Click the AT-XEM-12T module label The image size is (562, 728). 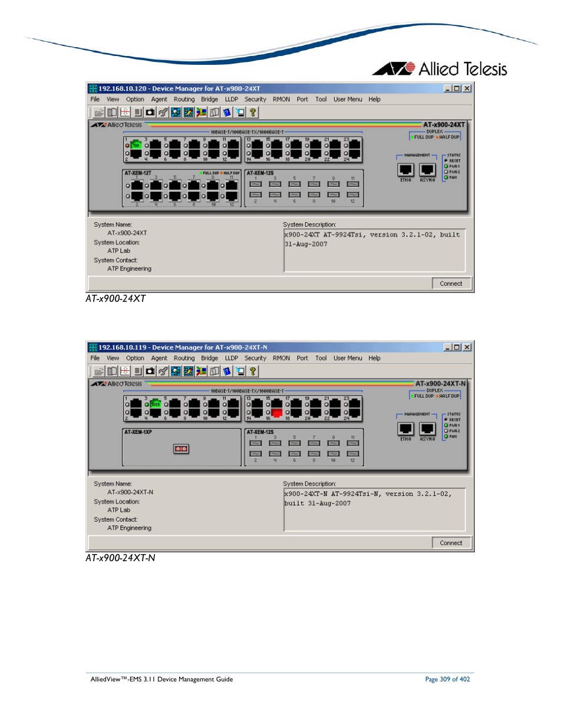(x=138, y=173)
